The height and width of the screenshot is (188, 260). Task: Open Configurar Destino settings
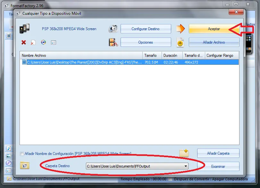click(146, 29)
